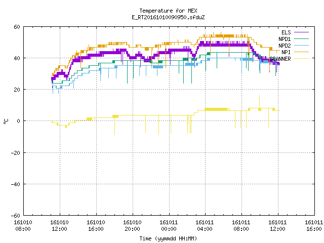Click the chart title 'Temperature for MEX'

pos(168,11)
